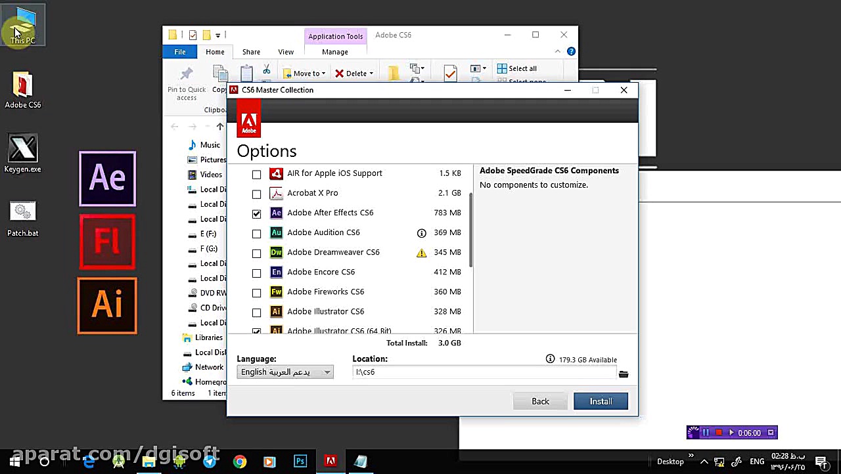Open the Adobe CS6 folder on the desktop
This screenshot has width=841, height=474.
(23, 91)
